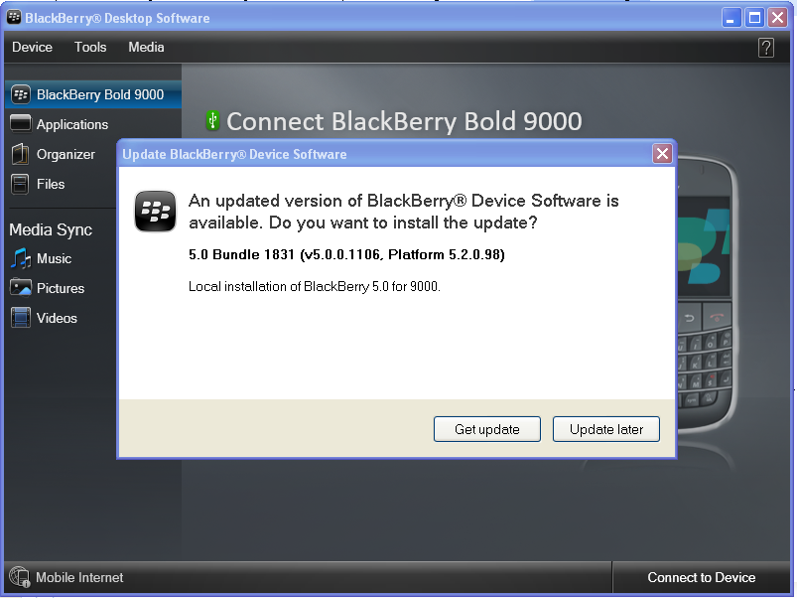Open the Organizer notebook icon
This screenshot has height=598, width=797.
coord(20,154)
